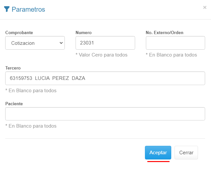
Task: Click the "En Blanco" hint under Tercero
Action: (x=31, y=91)
